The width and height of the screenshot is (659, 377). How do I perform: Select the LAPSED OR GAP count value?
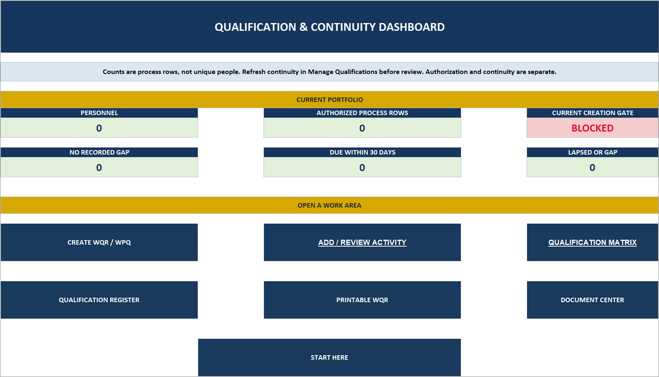tap(592, 168)
